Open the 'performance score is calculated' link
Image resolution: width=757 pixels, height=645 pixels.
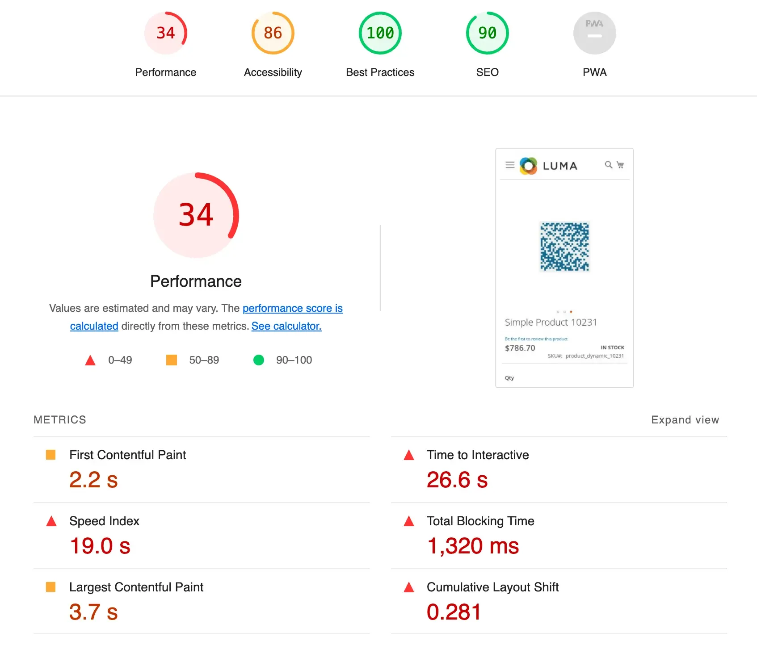292,309
